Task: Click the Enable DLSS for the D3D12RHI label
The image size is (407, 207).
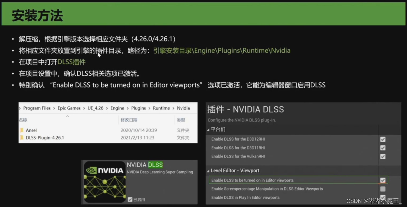Action: pyautogui.click(x=238, y=139)
